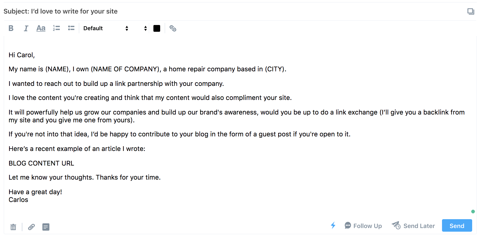
Task: Send the email
Action: 457,226
